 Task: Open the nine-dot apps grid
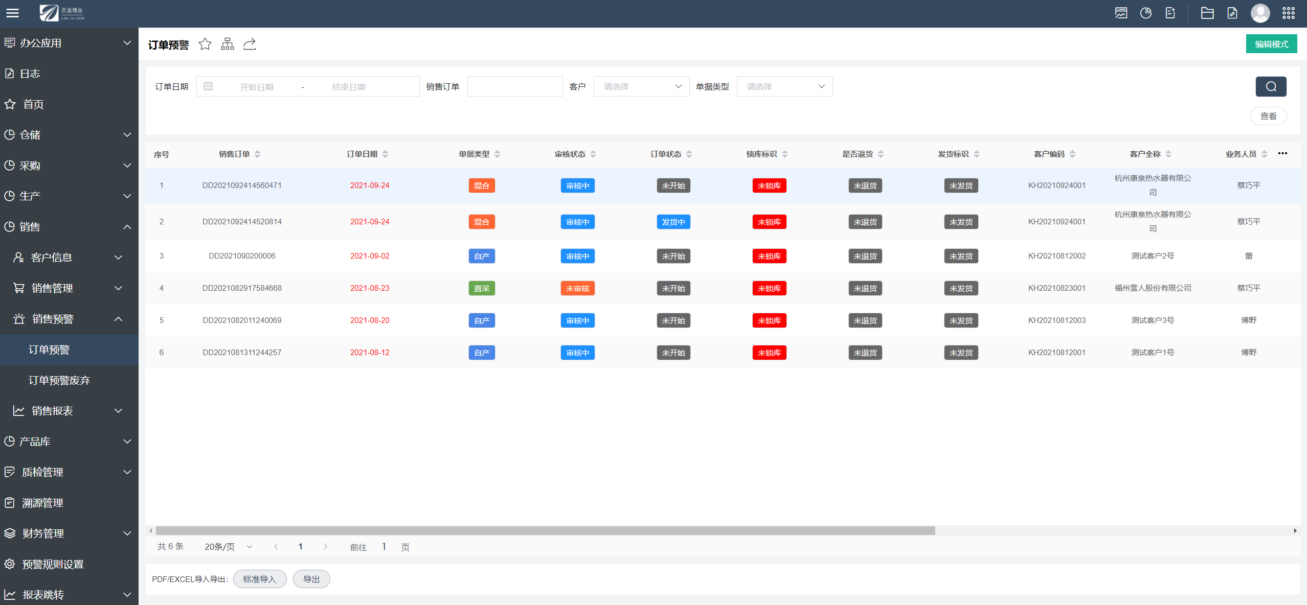pyautogui.click(x=1289, y=13)
